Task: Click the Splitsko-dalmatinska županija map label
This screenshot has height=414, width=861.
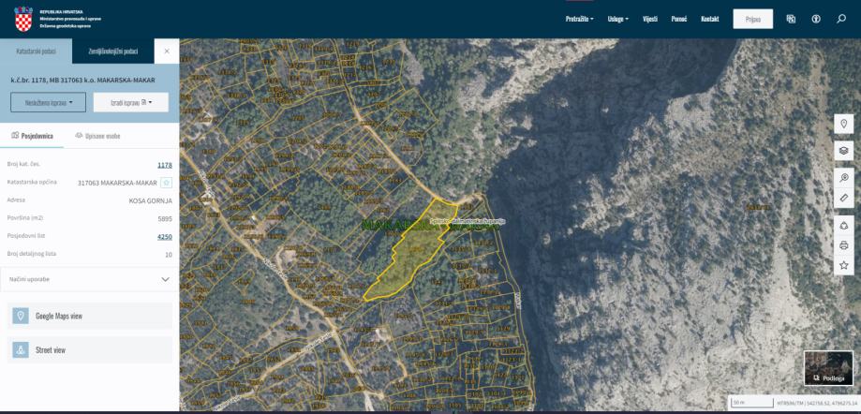Action: (468, 221)
